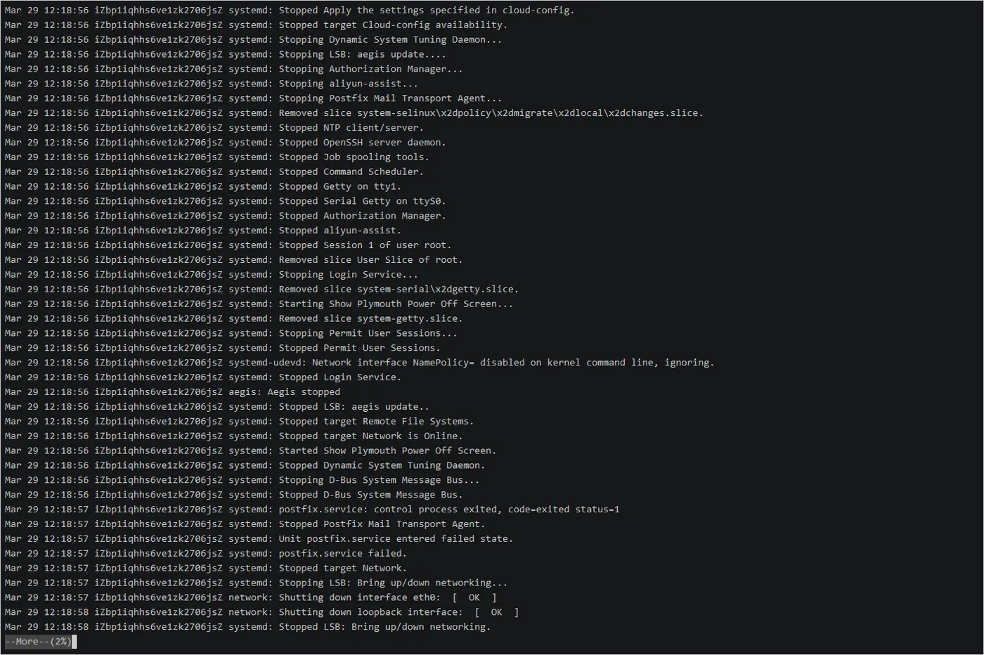Viewport: 984px width, 655px height.
Task: Click the "Stopped target Cloud-config availability" line
Action: pos(392,25)
